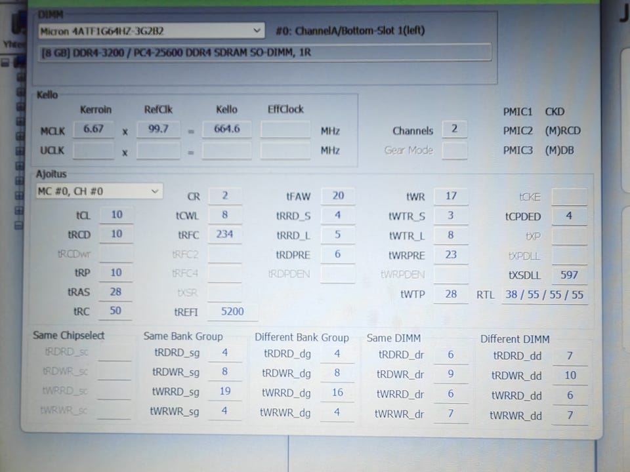Click the tWRRD_dr value field
This screenshot has width=630, height=472.
(x=451, y=394)
